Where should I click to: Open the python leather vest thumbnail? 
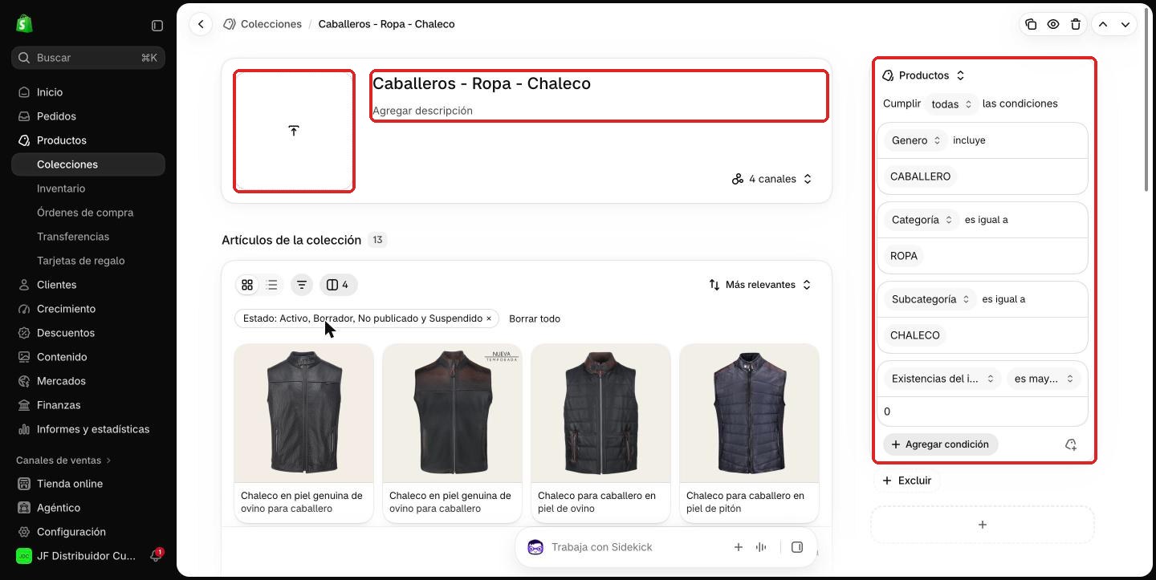pyautogui.click(x=749, y=412)
